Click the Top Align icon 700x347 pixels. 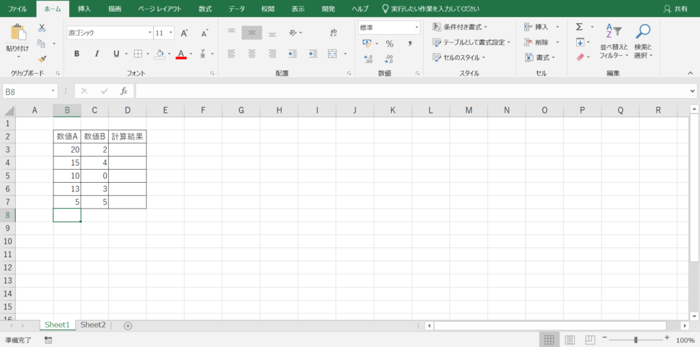coord(231,33)
